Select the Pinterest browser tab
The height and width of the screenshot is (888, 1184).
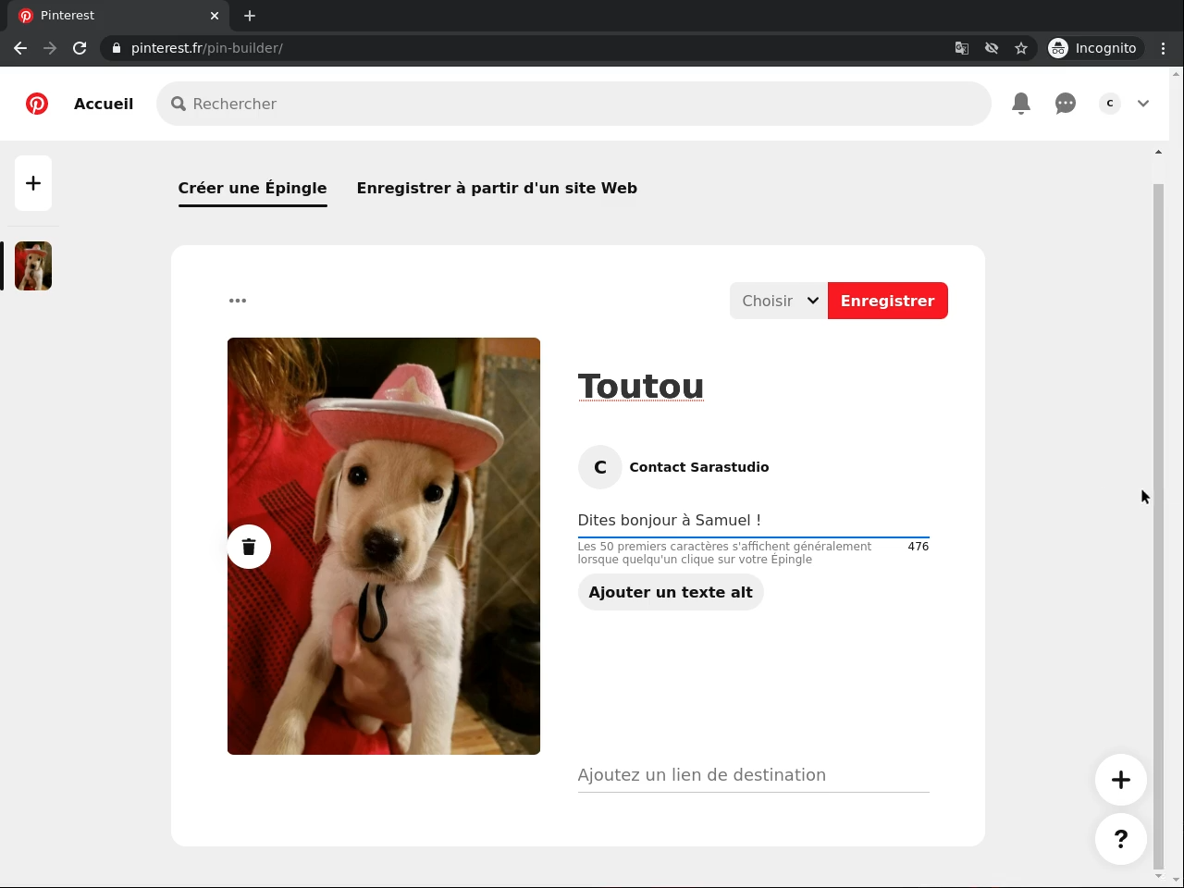pyautogui.click(x=120, y=16)
